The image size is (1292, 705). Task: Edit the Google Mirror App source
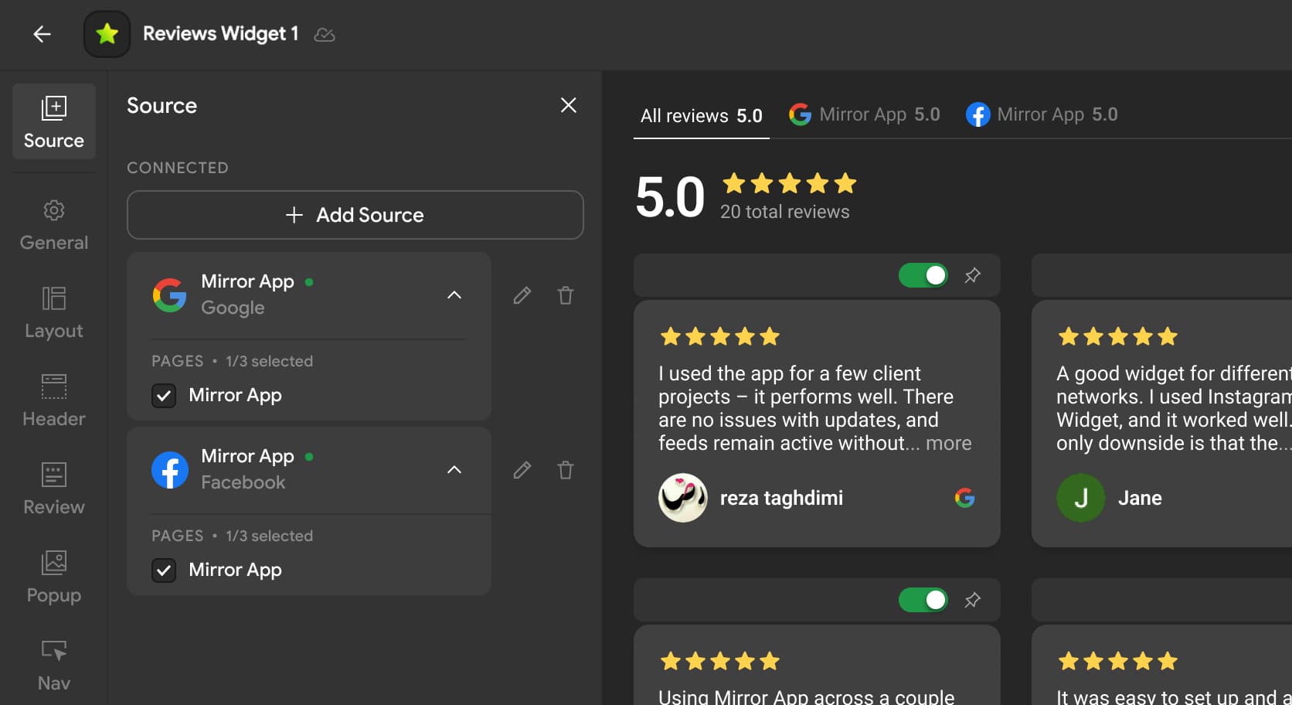pos(522,295)
